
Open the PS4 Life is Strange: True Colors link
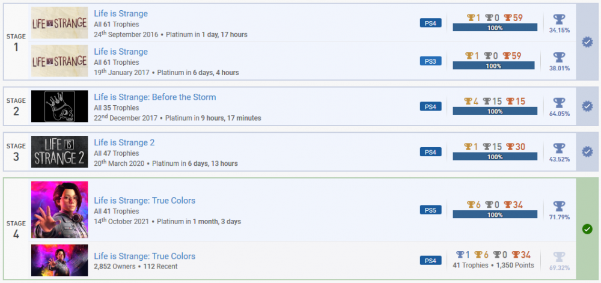(x=144, y=257)
